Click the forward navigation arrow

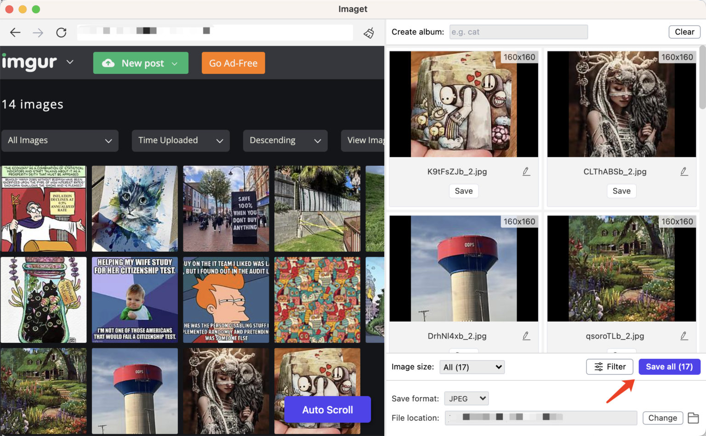(x=38, y=32)
